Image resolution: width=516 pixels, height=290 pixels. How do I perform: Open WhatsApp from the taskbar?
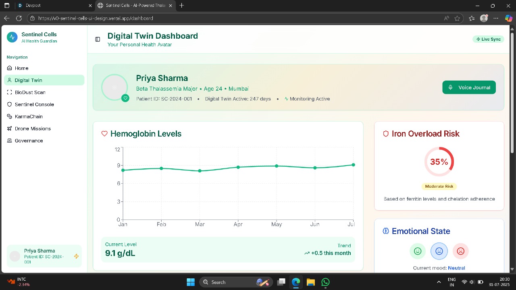(325, 282)
